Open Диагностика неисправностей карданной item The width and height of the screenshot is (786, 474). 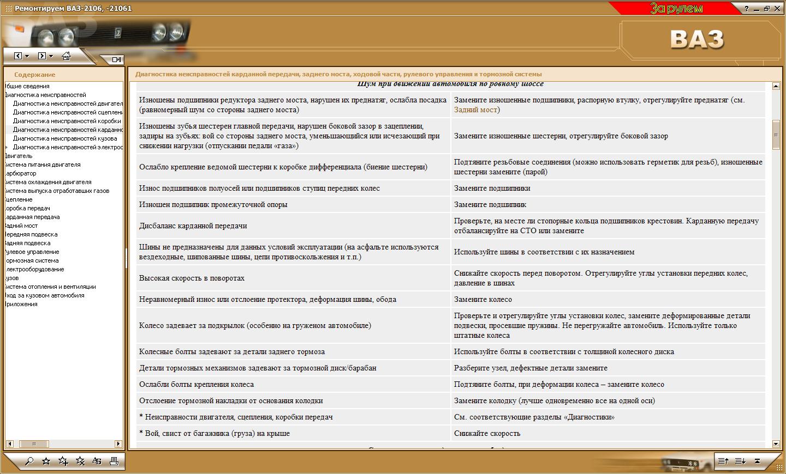68,130
